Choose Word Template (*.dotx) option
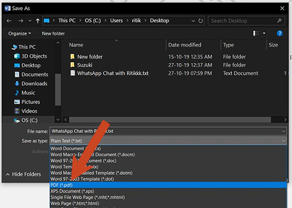292x208 pixels. pos(168,167)
